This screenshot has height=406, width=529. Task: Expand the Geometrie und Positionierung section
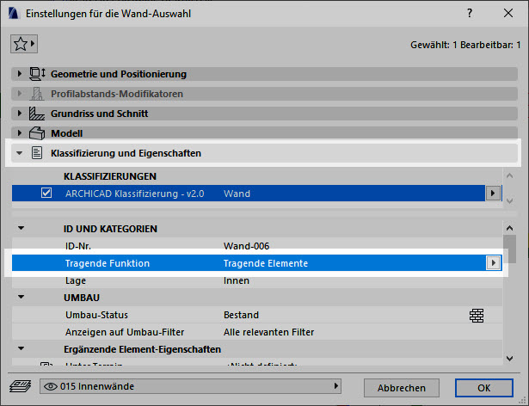[20, 74]
